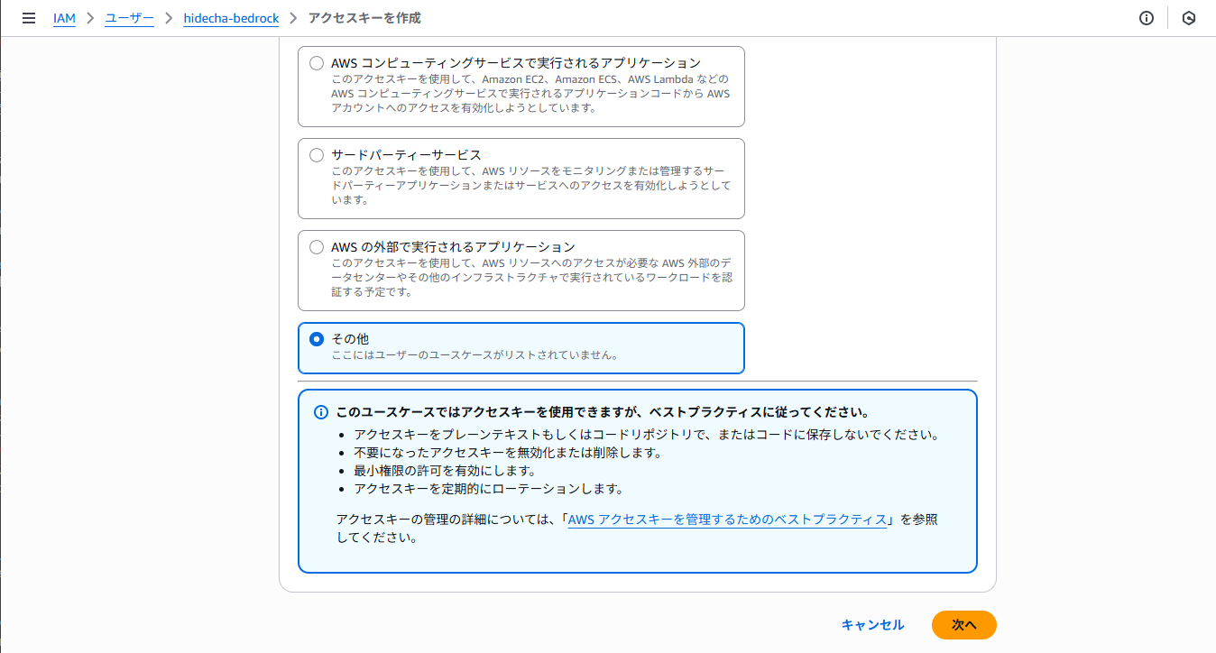
Task: Click the キャンセル button
Action: point(872,625)
